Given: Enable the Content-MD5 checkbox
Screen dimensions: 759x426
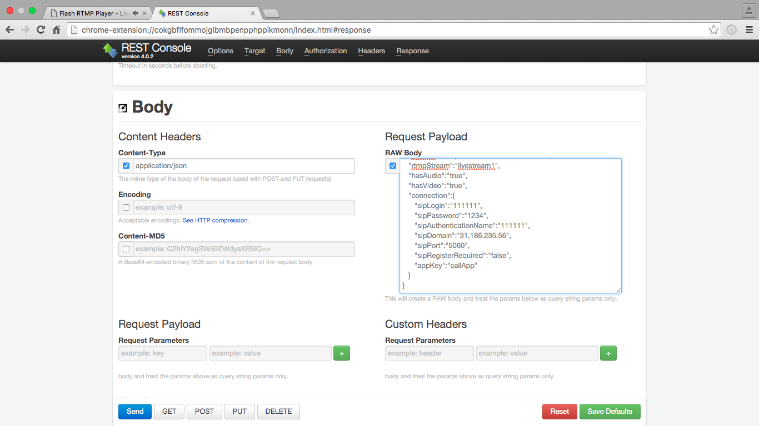Looking at the screenshot, I should 126,249.
